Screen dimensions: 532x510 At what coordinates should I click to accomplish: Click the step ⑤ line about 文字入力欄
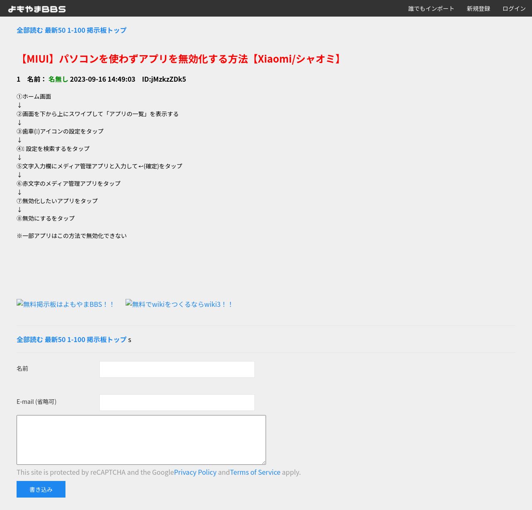tap(99, 166)
